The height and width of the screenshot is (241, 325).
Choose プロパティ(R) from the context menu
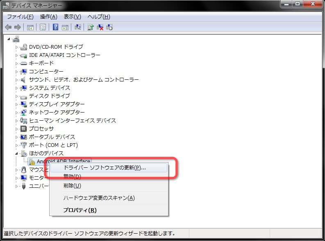[80, 210]
